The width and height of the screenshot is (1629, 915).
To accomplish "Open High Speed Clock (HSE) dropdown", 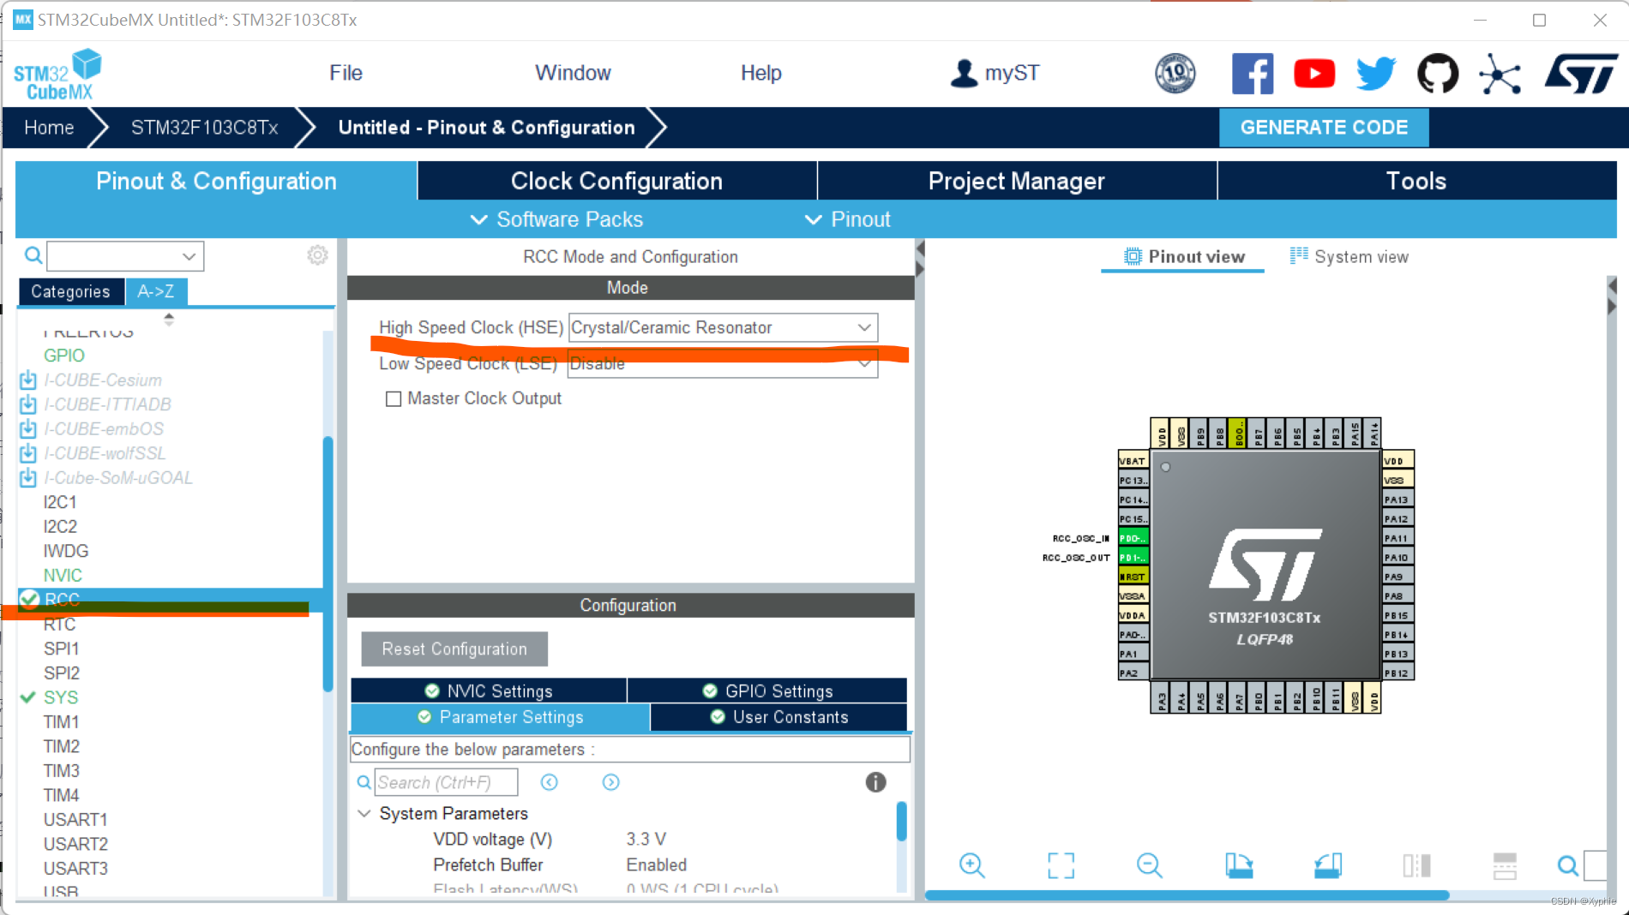I will pos(723,327).
